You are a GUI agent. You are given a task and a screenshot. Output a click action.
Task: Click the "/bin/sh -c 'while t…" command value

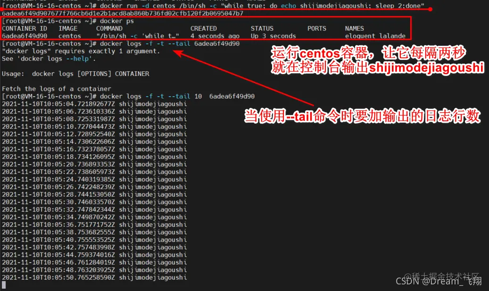(x=138, y=36)
